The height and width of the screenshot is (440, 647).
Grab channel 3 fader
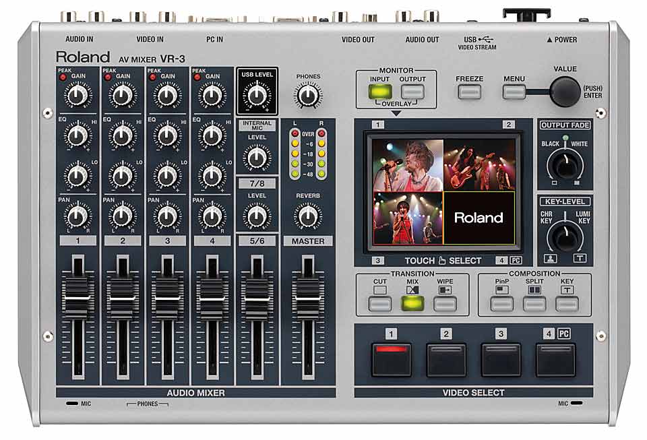(x=167, y=298)
